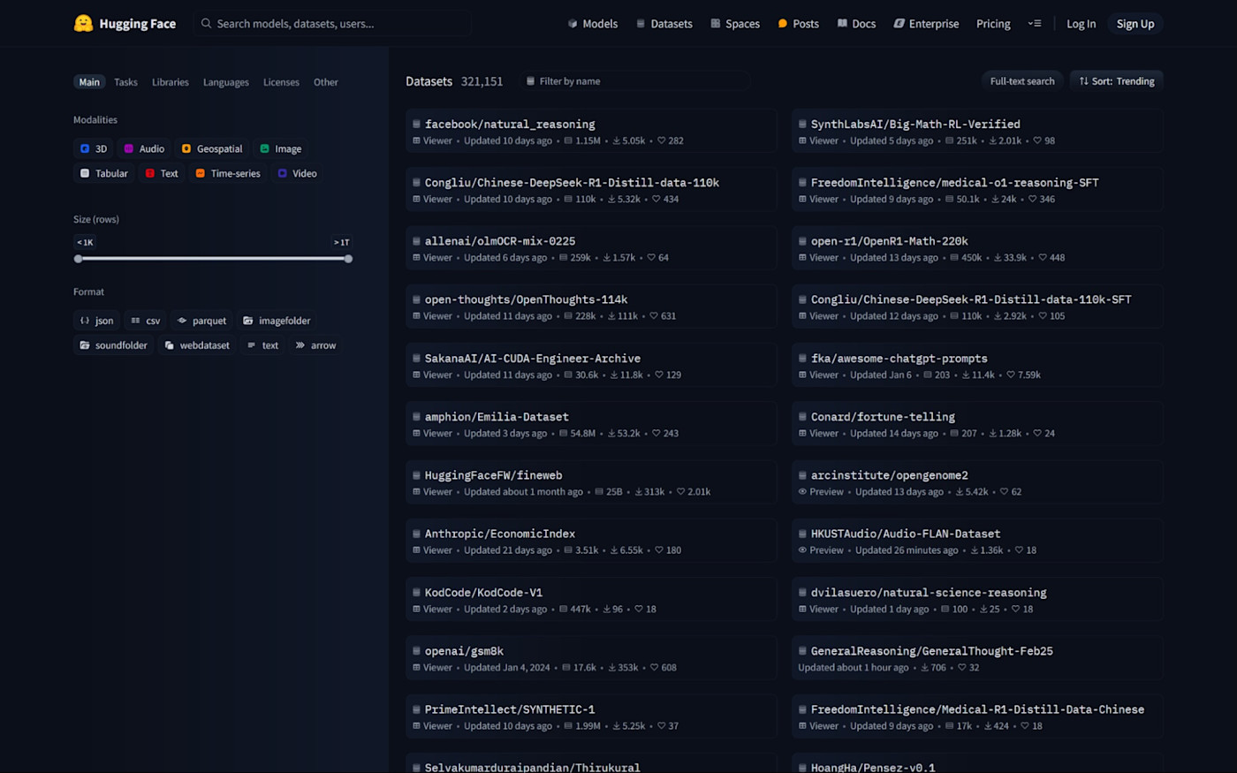This screenshot has height=773, width=1237.
Task: Open Spaces in the top navigation
Action: 735,24
